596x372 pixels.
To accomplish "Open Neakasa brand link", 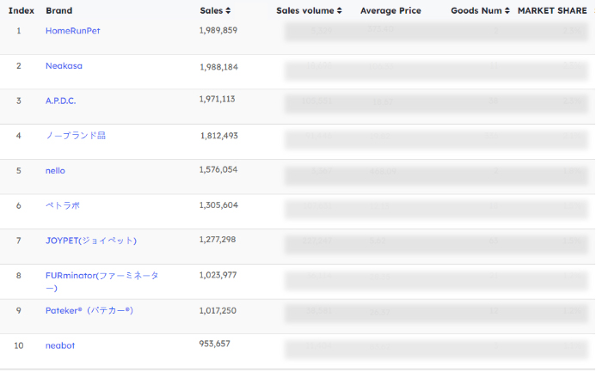I will [64, 65].
